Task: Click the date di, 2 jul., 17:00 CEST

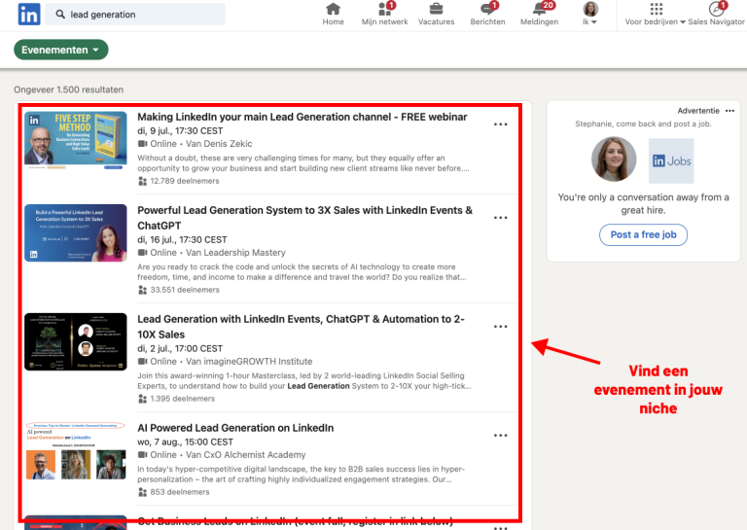Action: click(x=180, y=348)
